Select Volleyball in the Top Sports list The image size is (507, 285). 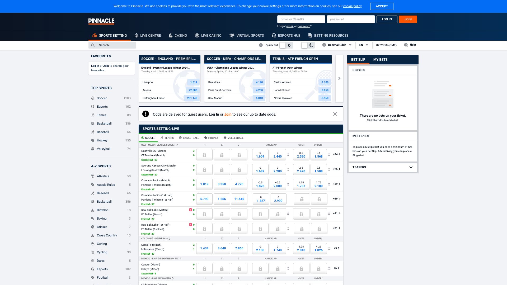[x=104, y=149]
